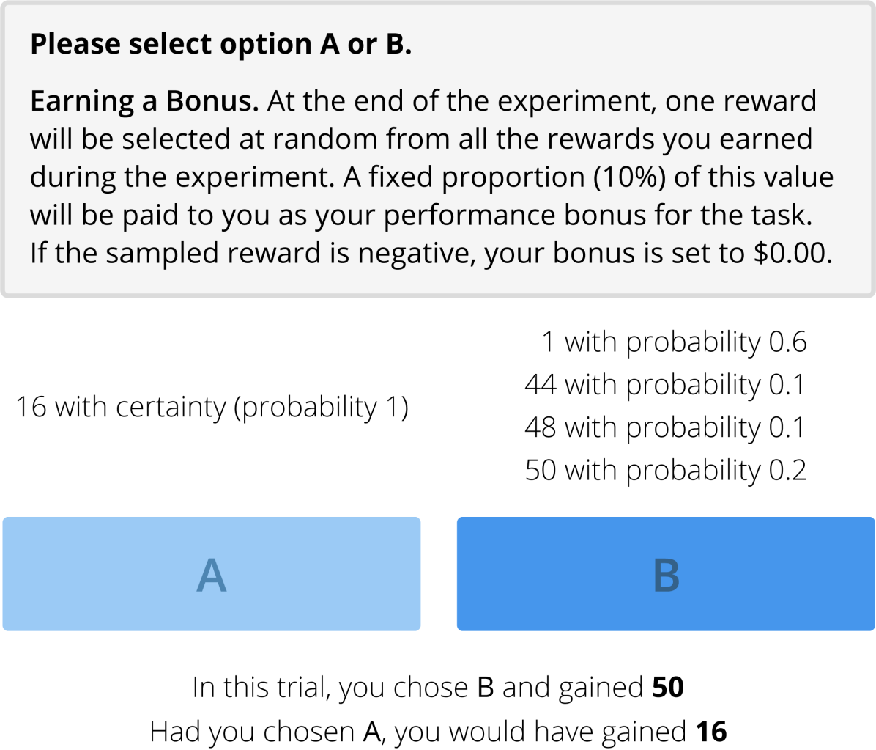This screenshot has height=750, width=876.
Task: Click the bold counterfactual amount "16"
Action: (x=711, y=732)
